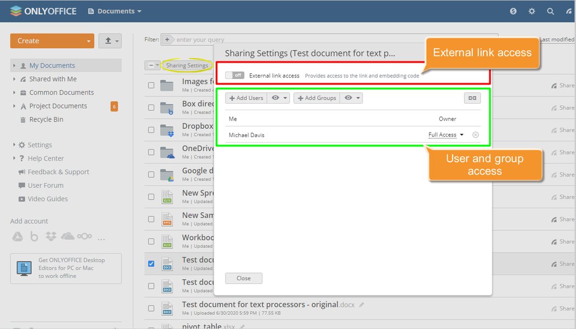The height and width of the screenshot is (329, 576).
Task: Open the Recycle Bin
Action: tap(46, 120)
